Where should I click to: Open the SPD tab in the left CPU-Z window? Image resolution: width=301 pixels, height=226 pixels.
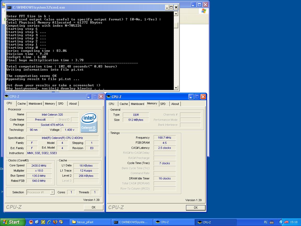61,104
